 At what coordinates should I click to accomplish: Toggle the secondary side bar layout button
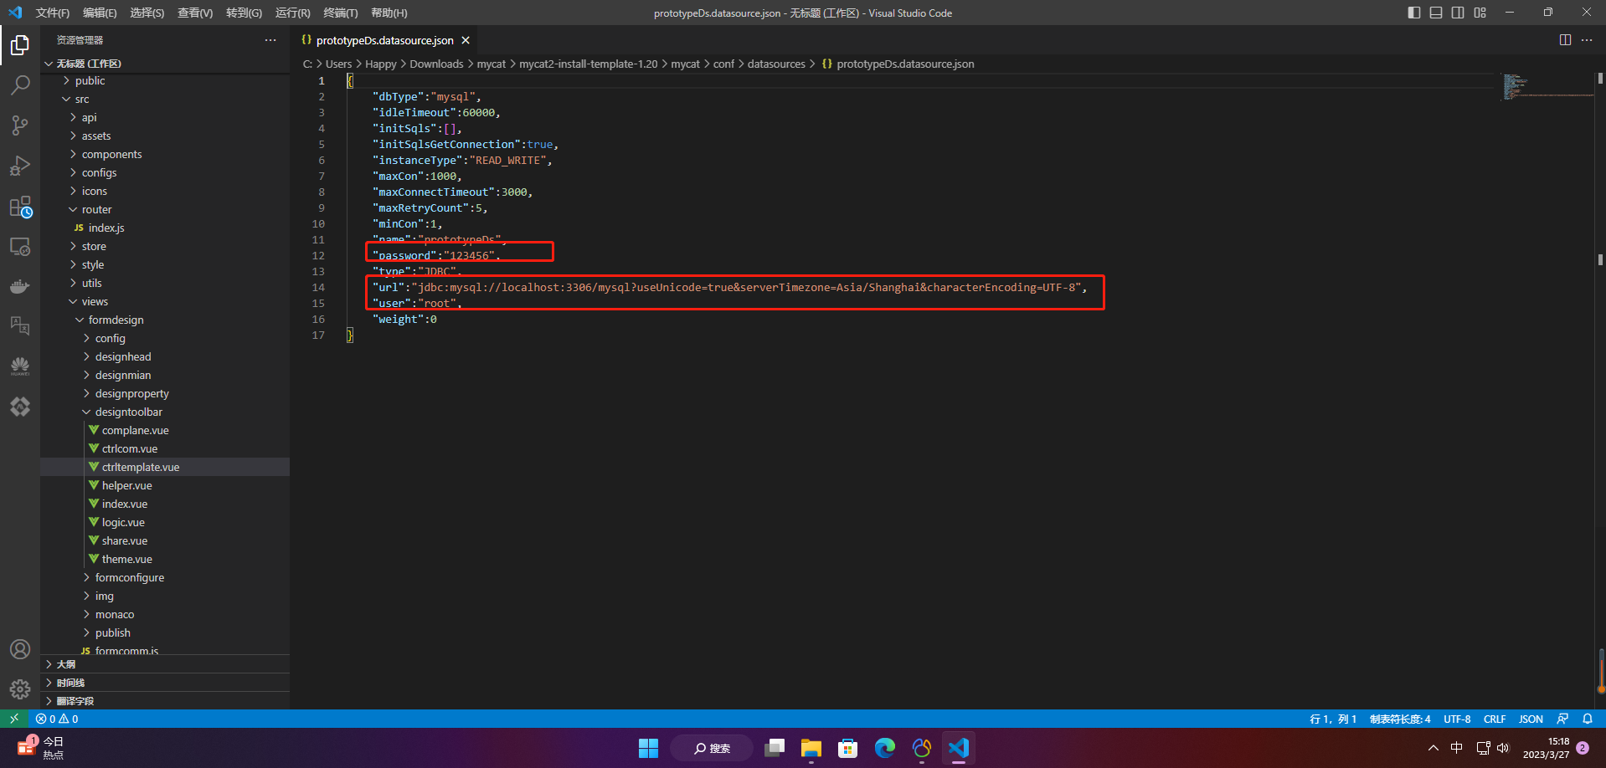(1458, 13)
